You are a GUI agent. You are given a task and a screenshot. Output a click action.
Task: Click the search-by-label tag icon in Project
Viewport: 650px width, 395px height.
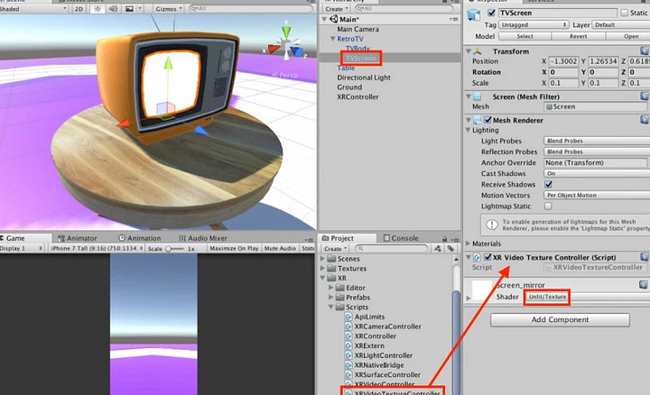(450, 248)
